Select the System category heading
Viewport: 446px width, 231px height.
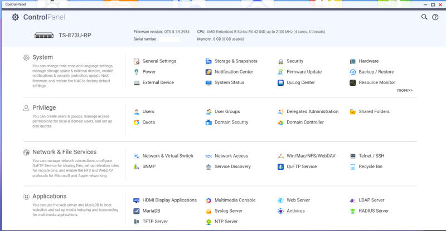(42, 57)
